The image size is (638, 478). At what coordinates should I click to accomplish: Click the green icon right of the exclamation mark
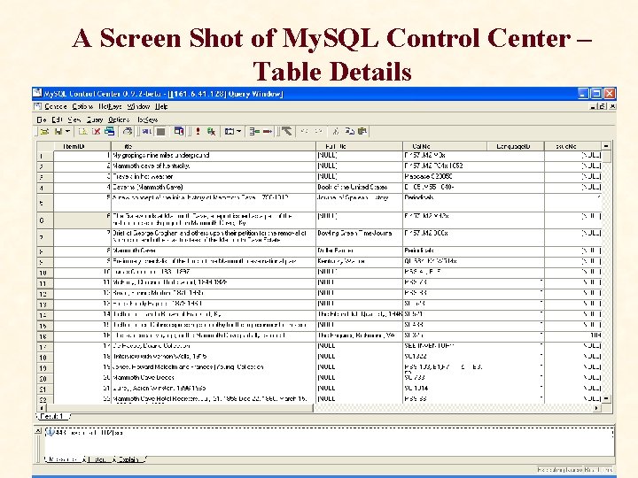pos(211,131)
